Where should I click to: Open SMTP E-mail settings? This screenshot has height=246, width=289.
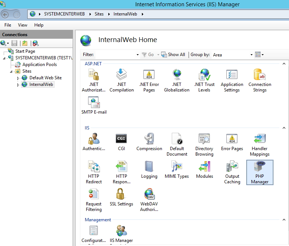(x=94, y=105)
